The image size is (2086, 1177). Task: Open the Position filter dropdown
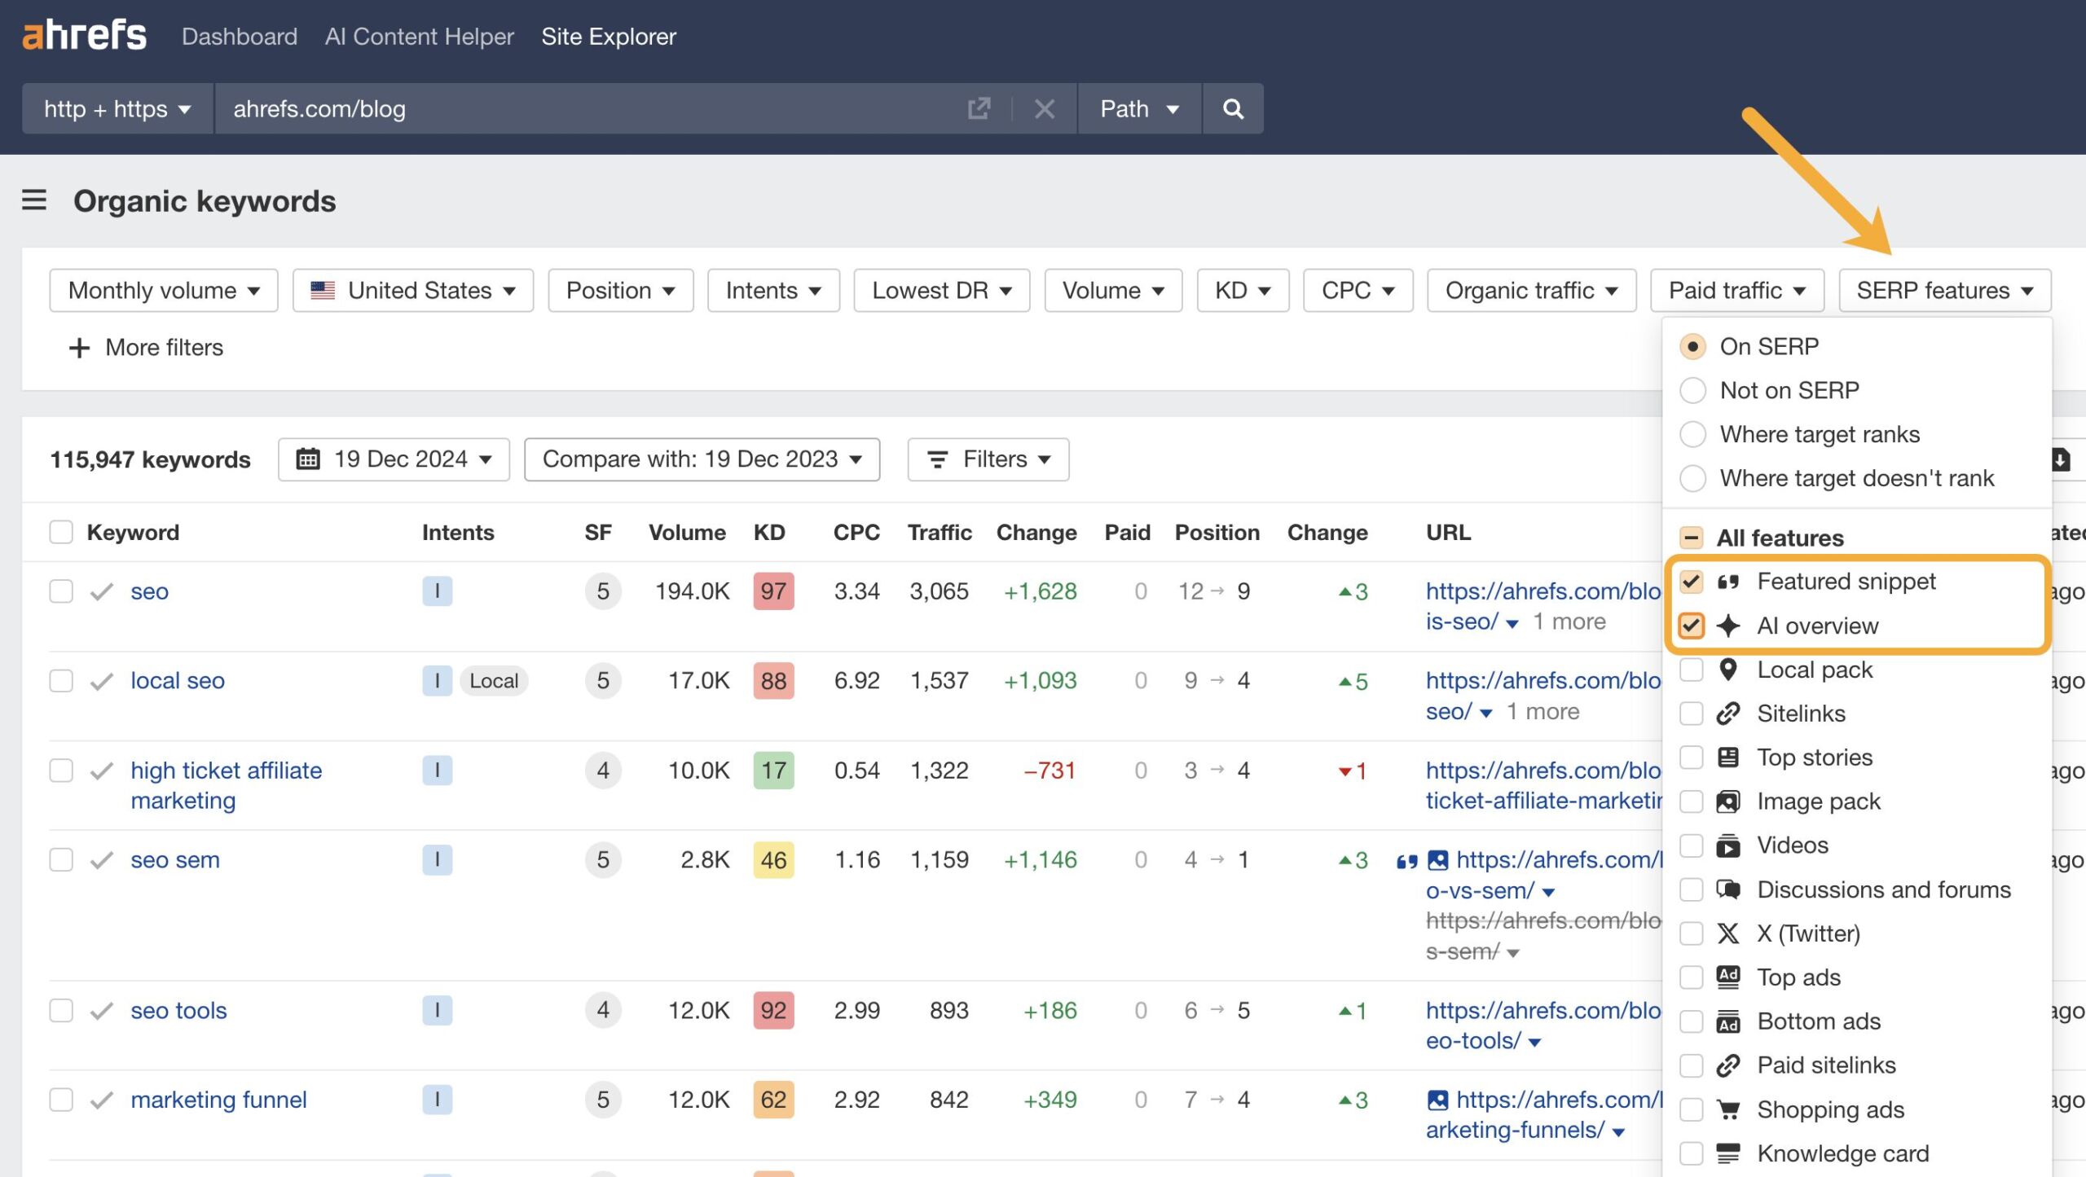tap(620, 291)
